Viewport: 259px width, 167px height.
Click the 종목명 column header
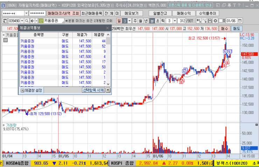click(39, 35)
